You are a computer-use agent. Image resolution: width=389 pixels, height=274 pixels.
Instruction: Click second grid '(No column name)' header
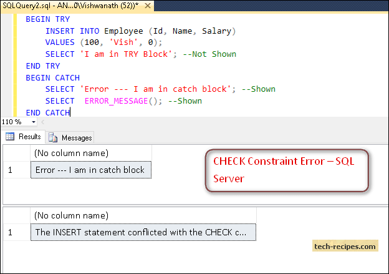143,215
